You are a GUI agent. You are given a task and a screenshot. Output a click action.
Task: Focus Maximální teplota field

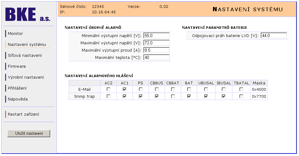tap(156, 57)
